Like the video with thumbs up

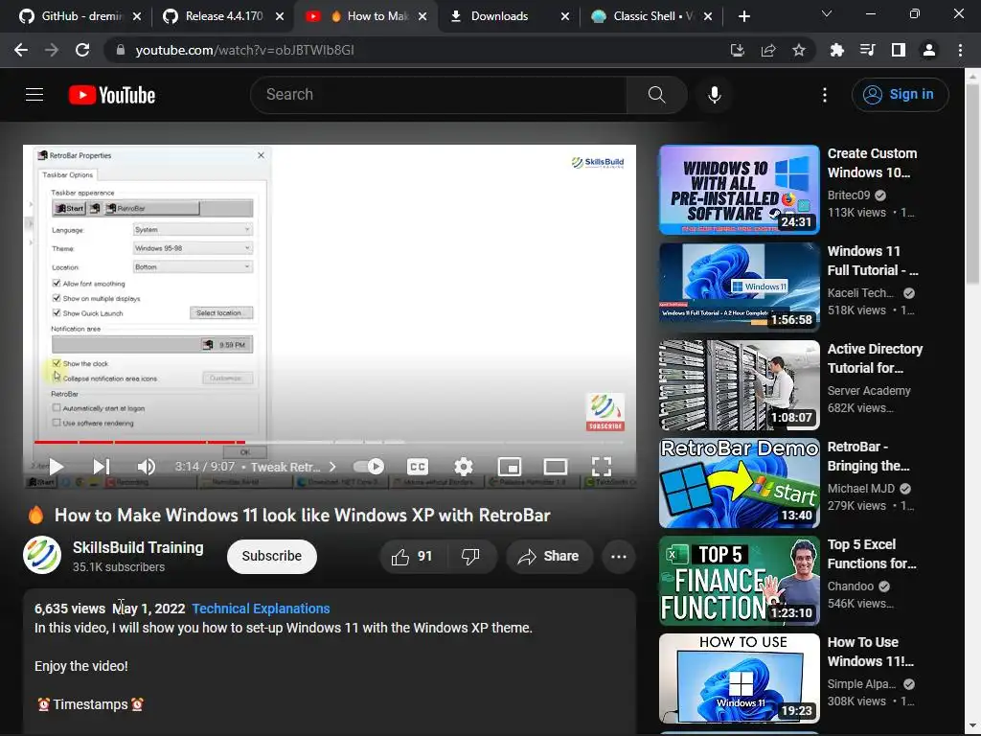(x=412, y=557)
